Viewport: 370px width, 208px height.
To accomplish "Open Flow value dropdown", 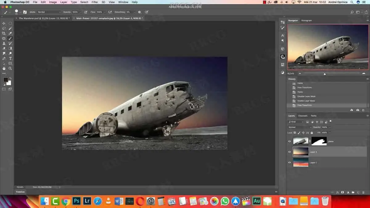I will pos(105,12).
